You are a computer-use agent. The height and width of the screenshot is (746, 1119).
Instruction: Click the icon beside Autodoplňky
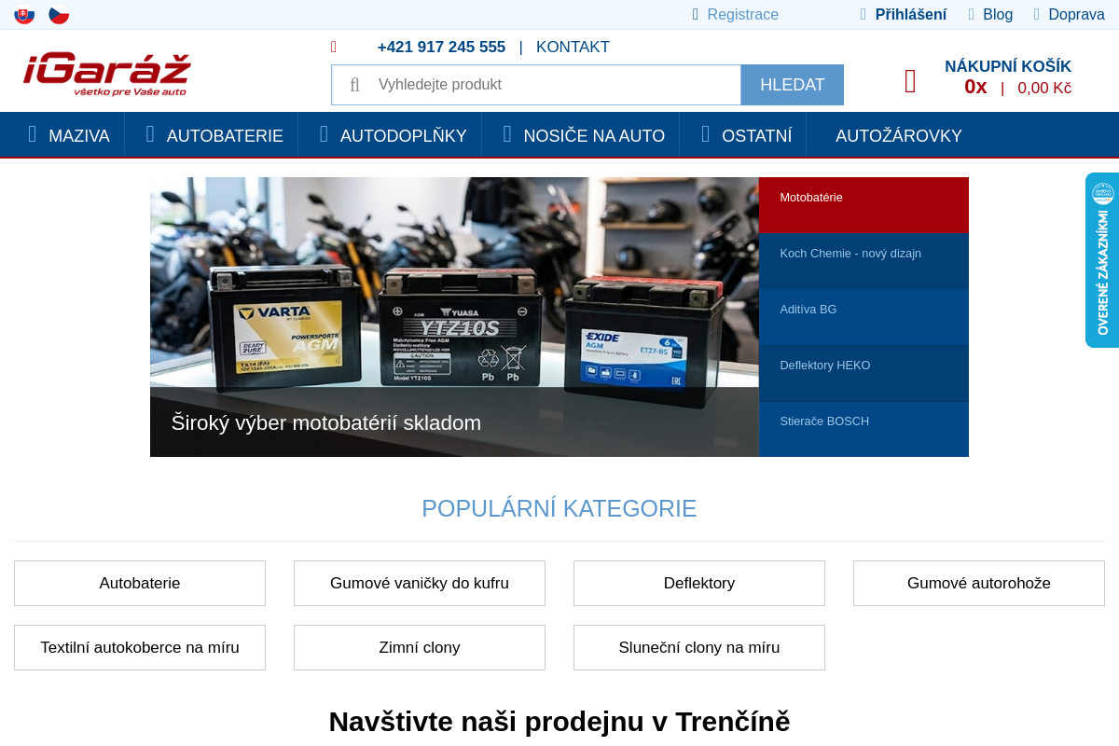[x=324, y=134]
